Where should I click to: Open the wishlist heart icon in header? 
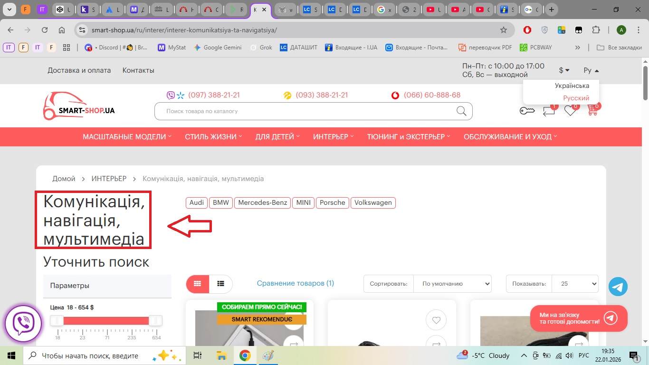570,111
